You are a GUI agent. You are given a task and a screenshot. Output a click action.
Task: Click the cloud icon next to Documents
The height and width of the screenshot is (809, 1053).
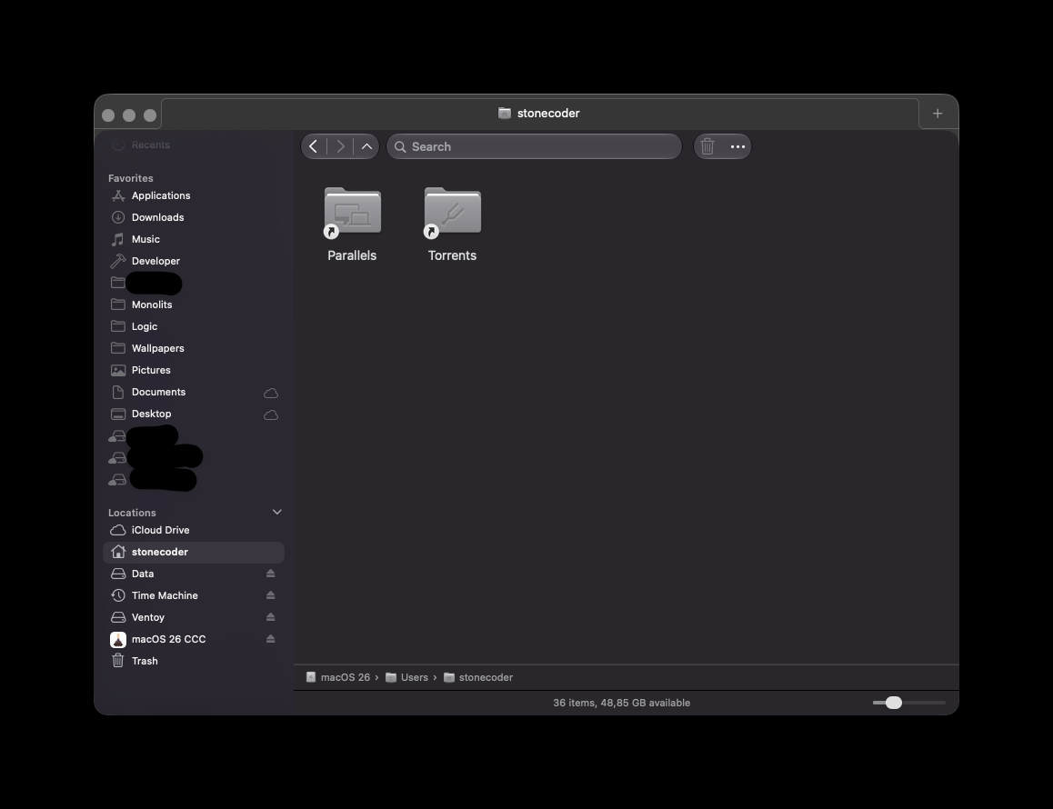[271, 393]
